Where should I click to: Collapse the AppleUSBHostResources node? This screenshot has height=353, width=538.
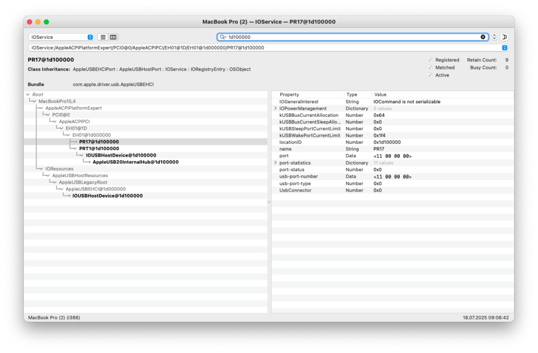click(48, 175)
